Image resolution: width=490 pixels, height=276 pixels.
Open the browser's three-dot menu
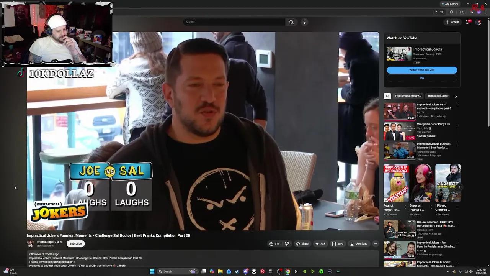point(485,12)
